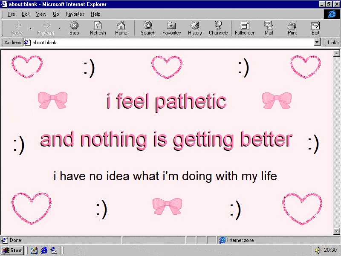The width and height of the screenshot is (341, 256).
Task: Print the current page
Action: 292,28
